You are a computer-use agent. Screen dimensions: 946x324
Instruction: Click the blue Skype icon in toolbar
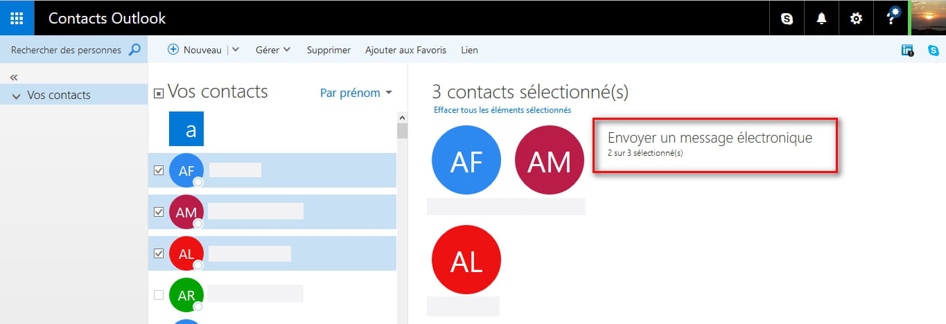pos(933,50)
